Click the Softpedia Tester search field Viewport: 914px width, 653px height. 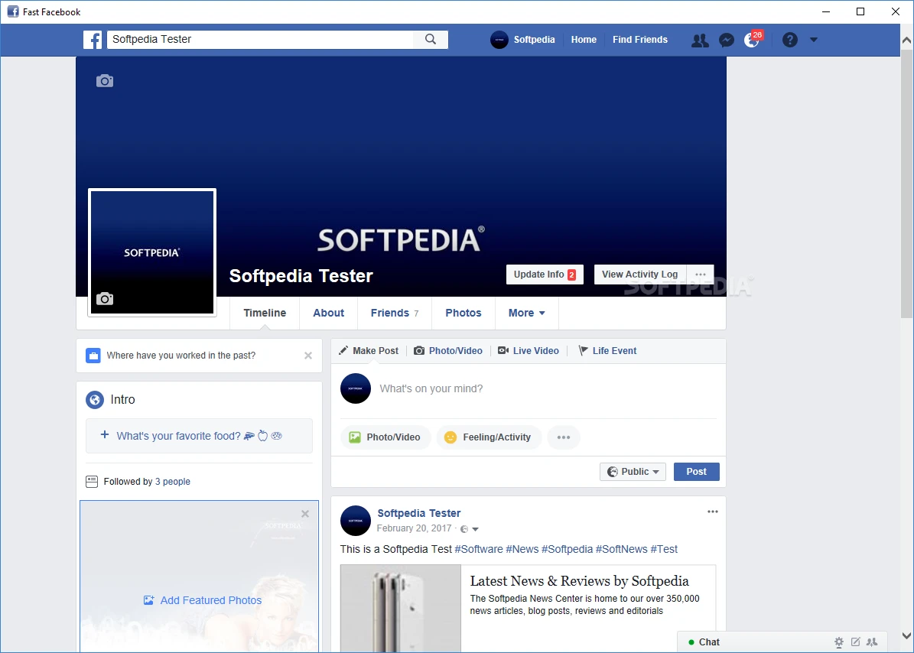[x=261, y=39]
